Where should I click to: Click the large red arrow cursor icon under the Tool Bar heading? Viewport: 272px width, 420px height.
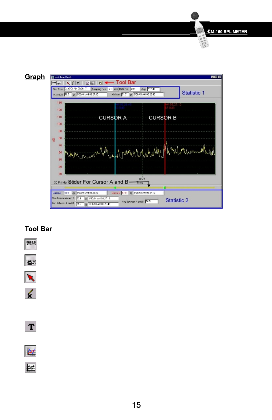point(31,277)
